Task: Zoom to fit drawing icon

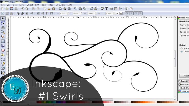Action: (x=65, y=9)
